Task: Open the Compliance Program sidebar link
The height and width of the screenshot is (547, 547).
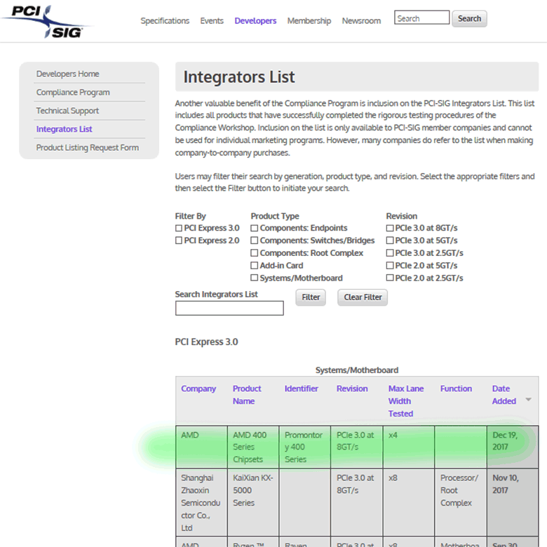Action: [73, 93]
